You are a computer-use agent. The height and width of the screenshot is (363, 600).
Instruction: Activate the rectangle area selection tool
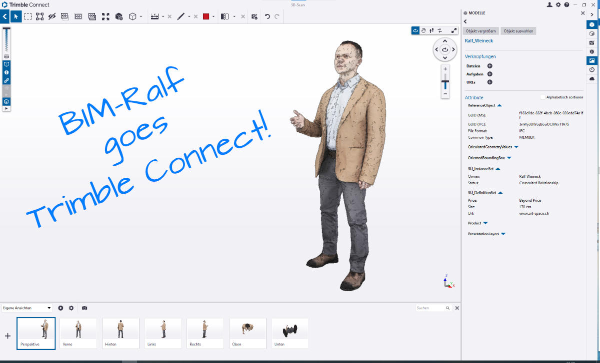coord(28,16)
